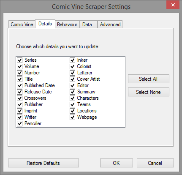182x175 pixels.
Task: Uncheck the Release Date option
Action: [x=20, y=92]
